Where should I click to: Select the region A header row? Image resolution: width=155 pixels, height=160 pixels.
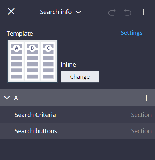(77, 98)
